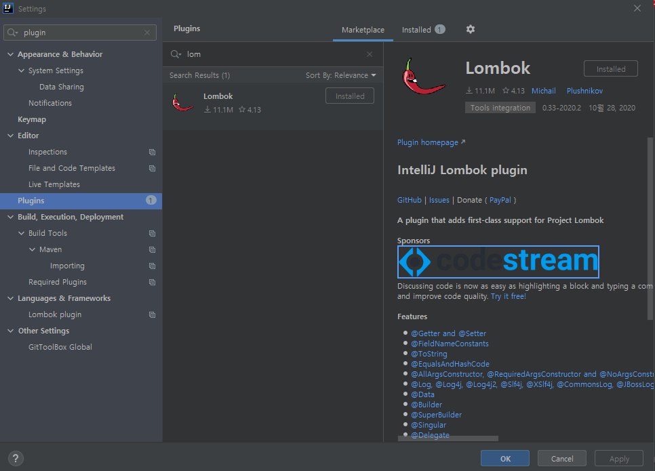Image resolution: width=655 pixels, height=471 pixels.
Task: Click Installed button in Lombok details header
Action: point(611,69)
